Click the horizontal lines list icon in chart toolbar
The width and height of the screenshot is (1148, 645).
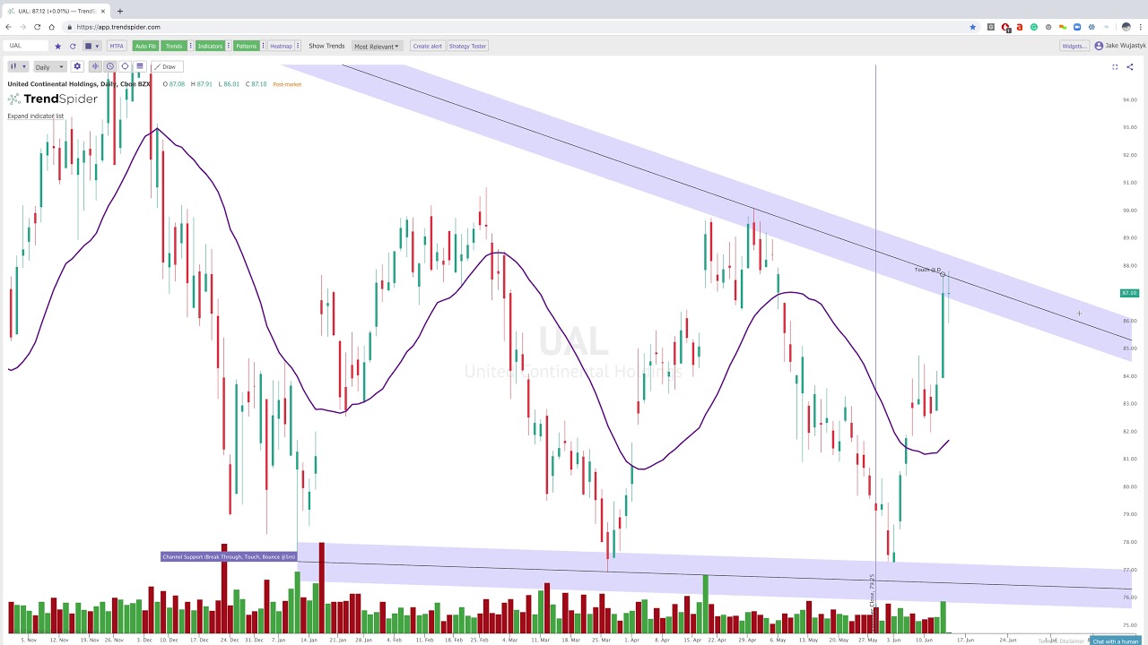[x=140, y=66]
